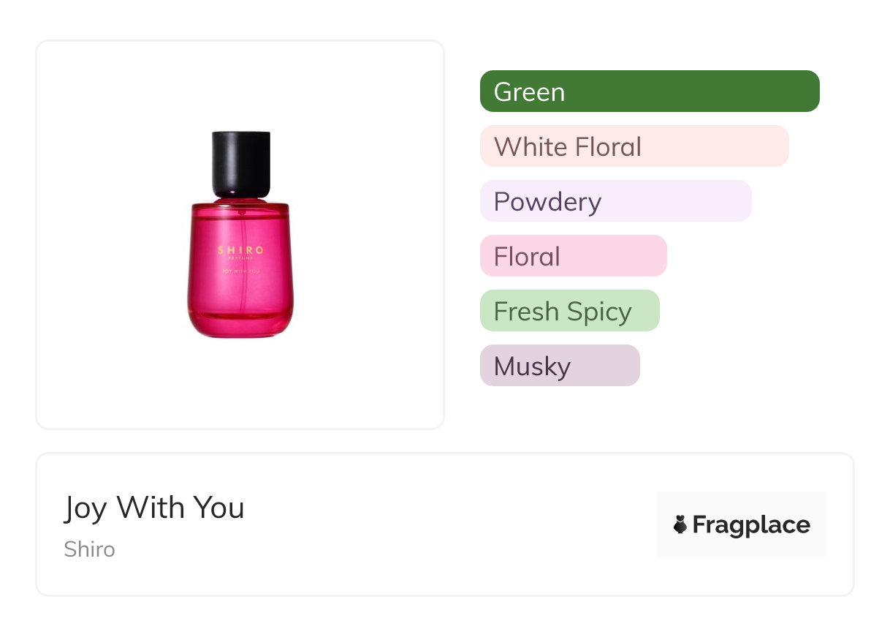The height and width of the screenshot is (632, 890).
Task: Click the small PERFUME text on the bottle
Action: pyautogui.click(x=240, y=258)
